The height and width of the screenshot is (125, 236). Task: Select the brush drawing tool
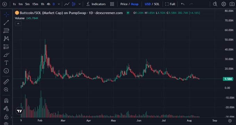pyautogui.click(x=6, y=55)
